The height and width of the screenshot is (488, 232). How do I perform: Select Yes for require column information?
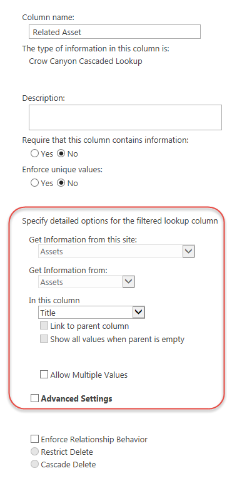coord(35,153)
